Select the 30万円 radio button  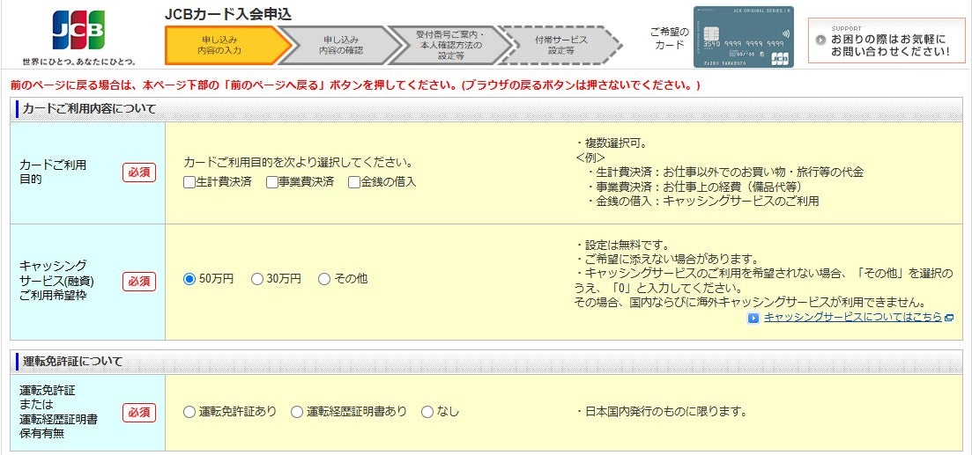257,279
